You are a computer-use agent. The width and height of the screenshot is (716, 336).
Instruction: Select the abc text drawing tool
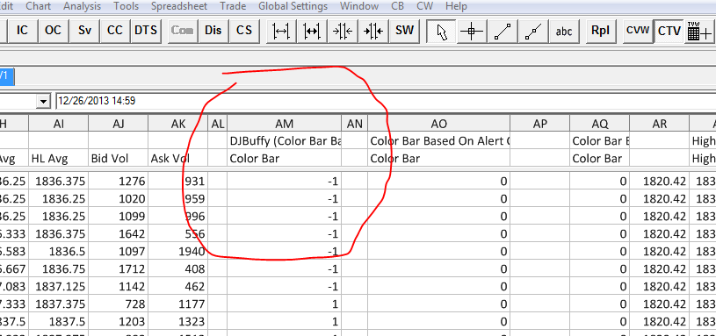564,31
